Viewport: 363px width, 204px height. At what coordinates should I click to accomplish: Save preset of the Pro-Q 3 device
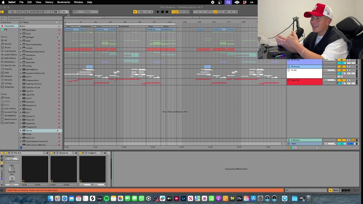[x=48, y=153]
